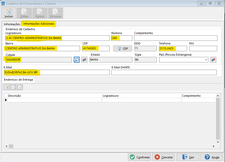Click the Sigla field showing BA
This screenshot has width=225, height=162.
pos(146,60)
